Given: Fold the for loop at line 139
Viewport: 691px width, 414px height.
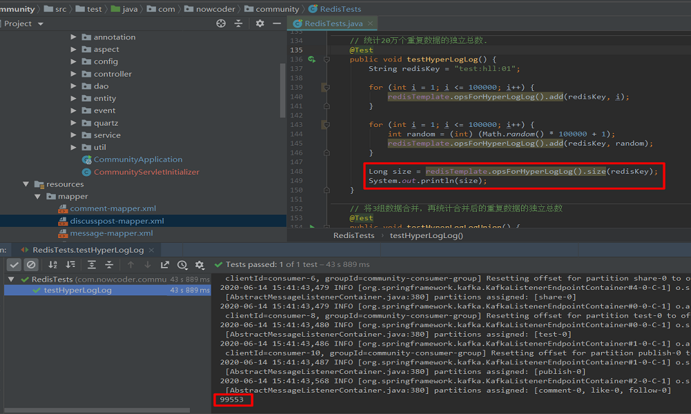Looking at the screenshot, I should tap(327, 87).
